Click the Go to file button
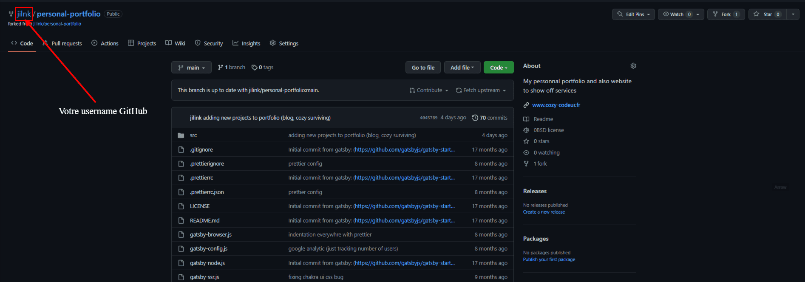805x282 pixels. 423,68
